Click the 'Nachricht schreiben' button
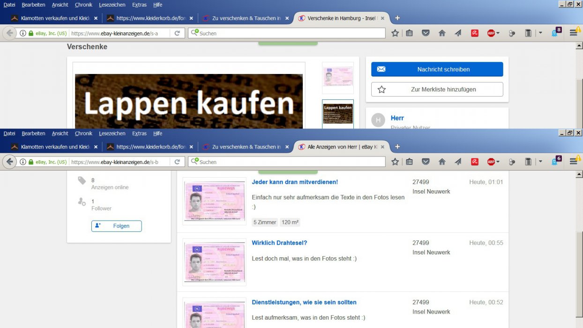The height and width of the screenshot is (328, 583). coord(437,69)
